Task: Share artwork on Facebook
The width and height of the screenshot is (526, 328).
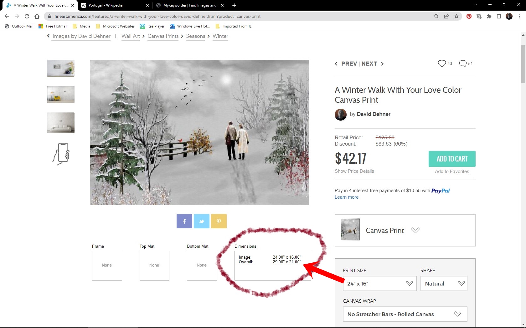Action: pyautogui.click(x=184, y=221)
